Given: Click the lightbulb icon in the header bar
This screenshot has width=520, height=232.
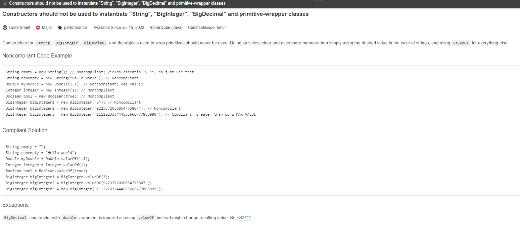Looking at the screenshot, I should (x=4, y=4).
